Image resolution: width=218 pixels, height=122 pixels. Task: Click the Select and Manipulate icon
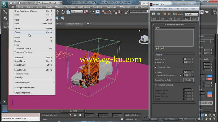[x=92, y=12]
